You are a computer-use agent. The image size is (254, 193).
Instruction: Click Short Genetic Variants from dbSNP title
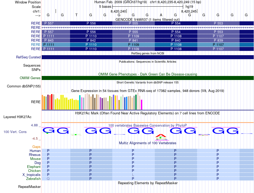[148, 82]
